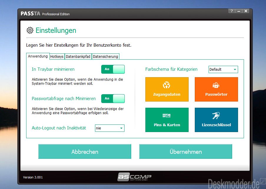Select the Lizenzschlüssel tile label
Viewport: 266px width, 189px height.
[x=216, y=125]
